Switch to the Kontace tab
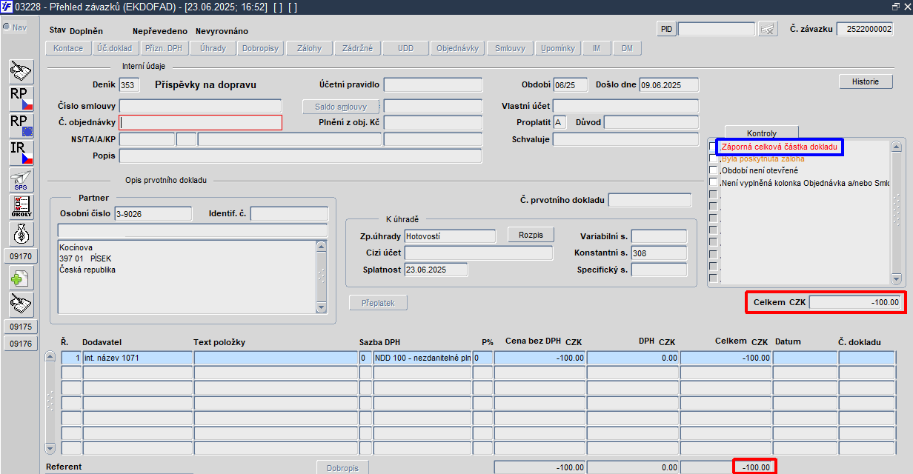Image resolution: width=913 pixels, height=474 pixels. point(69,48)
